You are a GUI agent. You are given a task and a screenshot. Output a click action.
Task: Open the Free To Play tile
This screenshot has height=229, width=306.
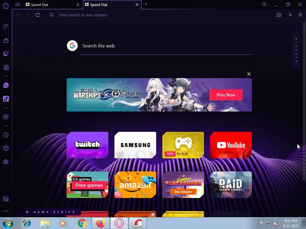(x=183, y=145)
